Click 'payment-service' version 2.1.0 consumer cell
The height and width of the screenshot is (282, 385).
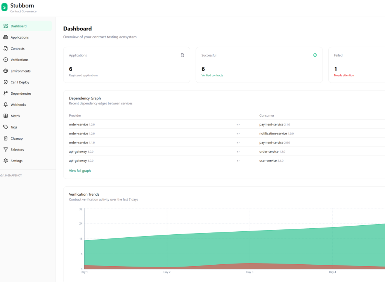point(274,124)
